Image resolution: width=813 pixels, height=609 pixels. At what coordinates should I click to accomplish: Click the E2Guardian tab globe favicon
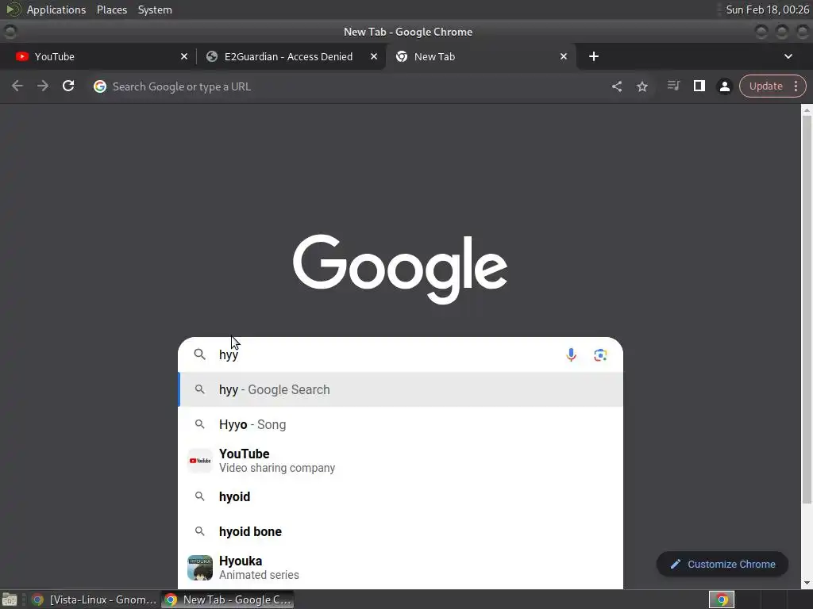point(211,56)
